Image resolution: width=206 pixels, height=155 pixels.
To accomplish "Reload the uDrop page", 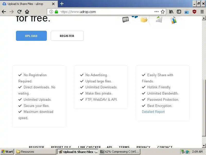I will 19,12.
